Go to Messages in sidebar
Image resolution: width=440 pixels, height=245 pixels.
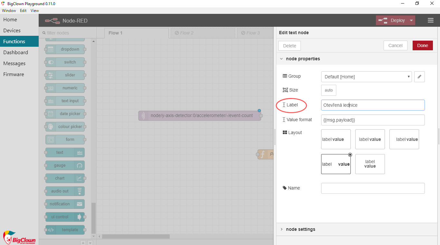click(19, 64)
